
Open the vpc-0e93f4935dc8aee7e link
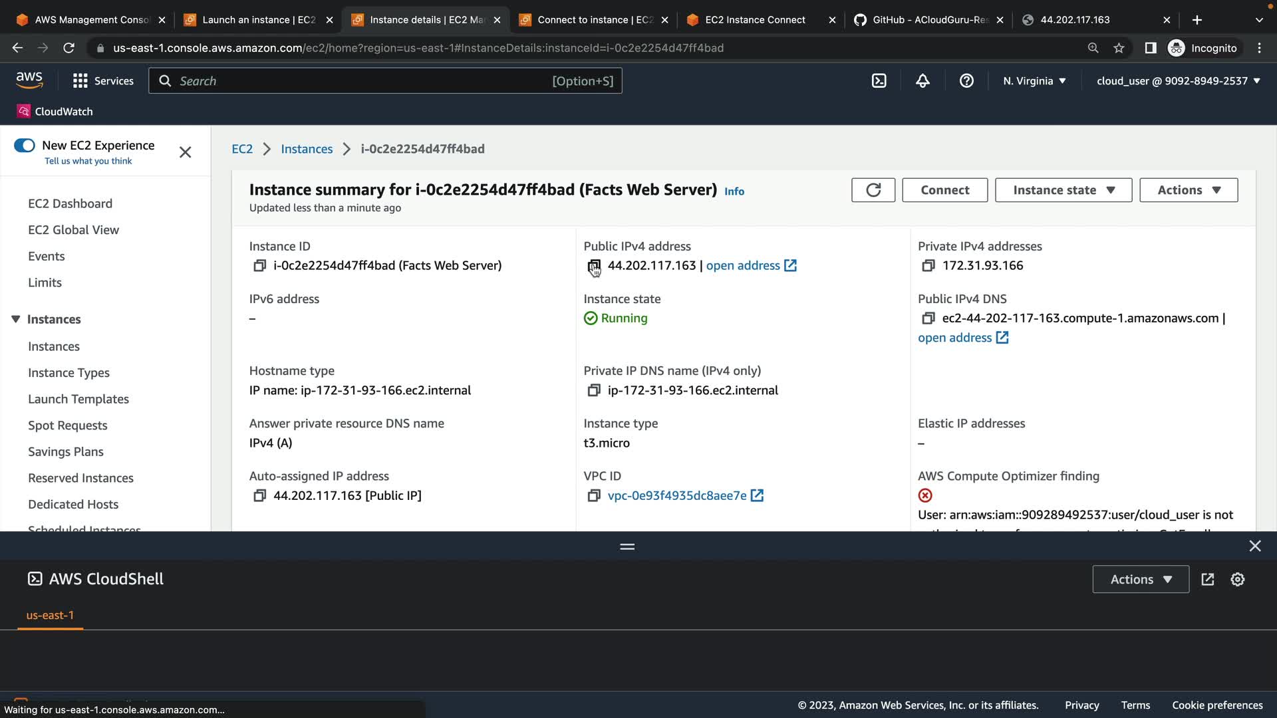(676, 496)
